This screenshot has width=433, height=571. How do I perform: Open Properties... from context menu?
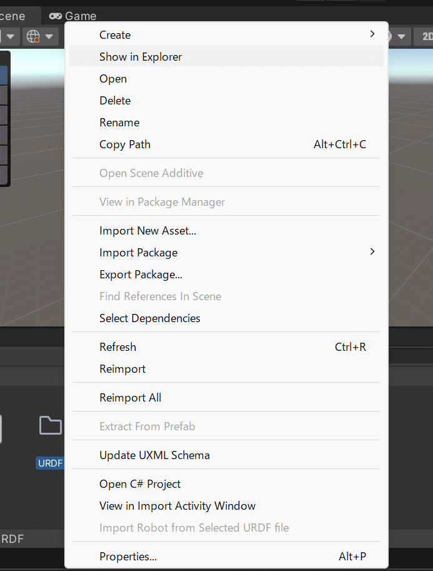(x=226, y=556)
